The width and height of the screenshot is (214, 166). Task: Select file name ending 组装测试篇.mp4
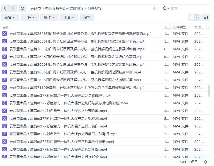pyautogui.click(x=75, y=80)
